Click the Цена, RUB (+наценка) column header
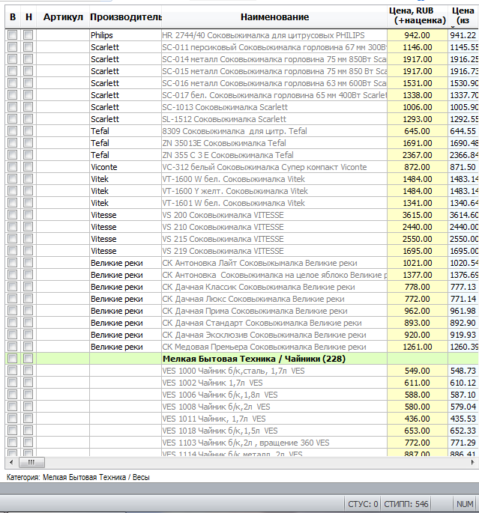The width and height of the screenshot is (479, 513). pyautogui.click(x=418, y=16)
